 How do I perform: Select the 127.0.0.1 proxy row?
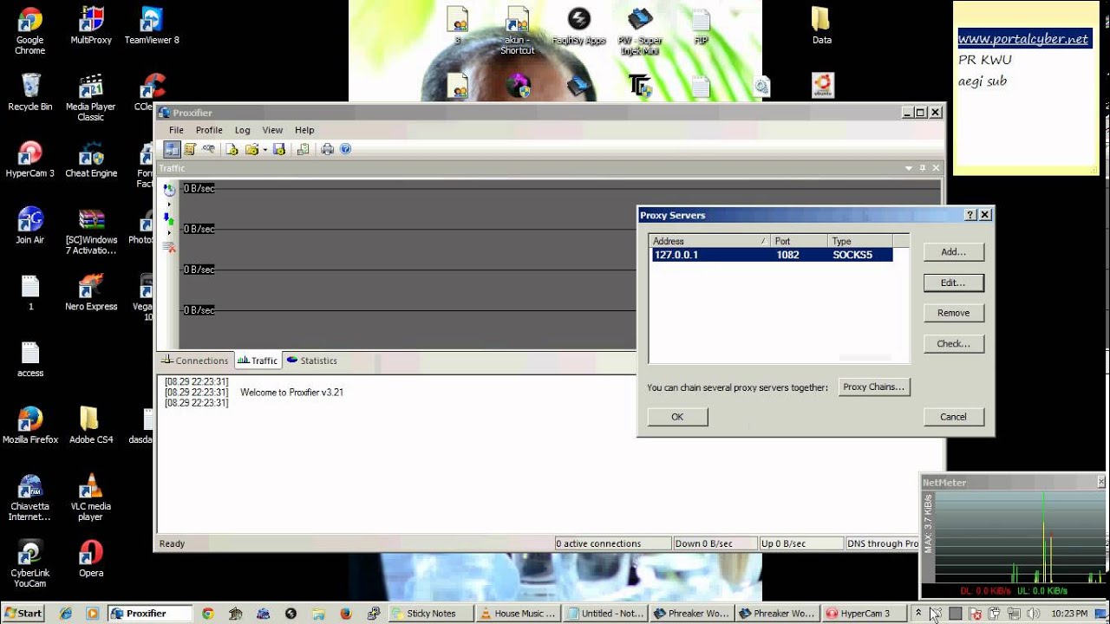coord(772,255)
